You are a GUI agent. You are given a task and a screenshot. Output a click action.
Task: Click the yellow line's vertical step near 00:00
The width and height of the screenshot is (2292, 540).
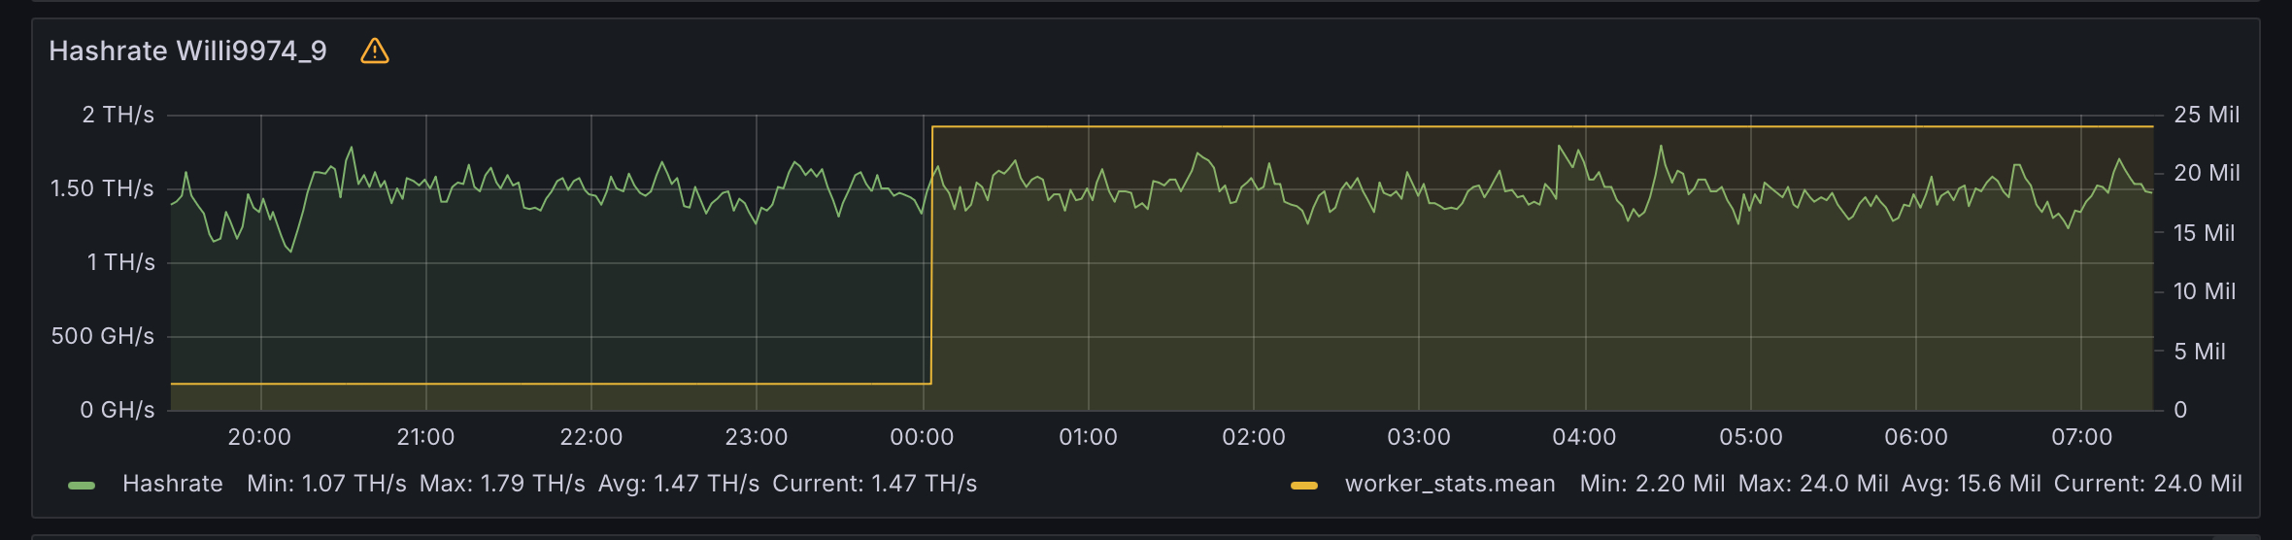[x=931, y=254]
